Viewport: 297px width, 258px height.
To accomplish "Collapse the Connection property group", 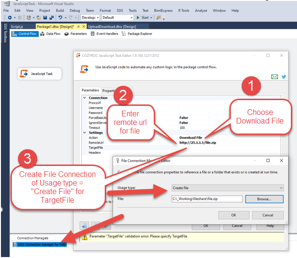I will tap(84, 98).
